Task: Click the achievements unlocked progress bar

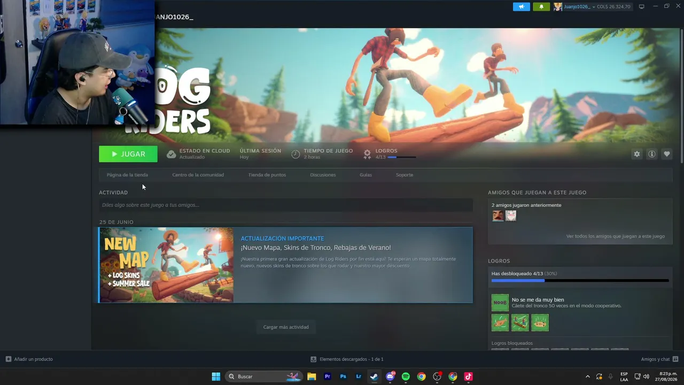Action: pyautogui.click(x=580, y=280)
